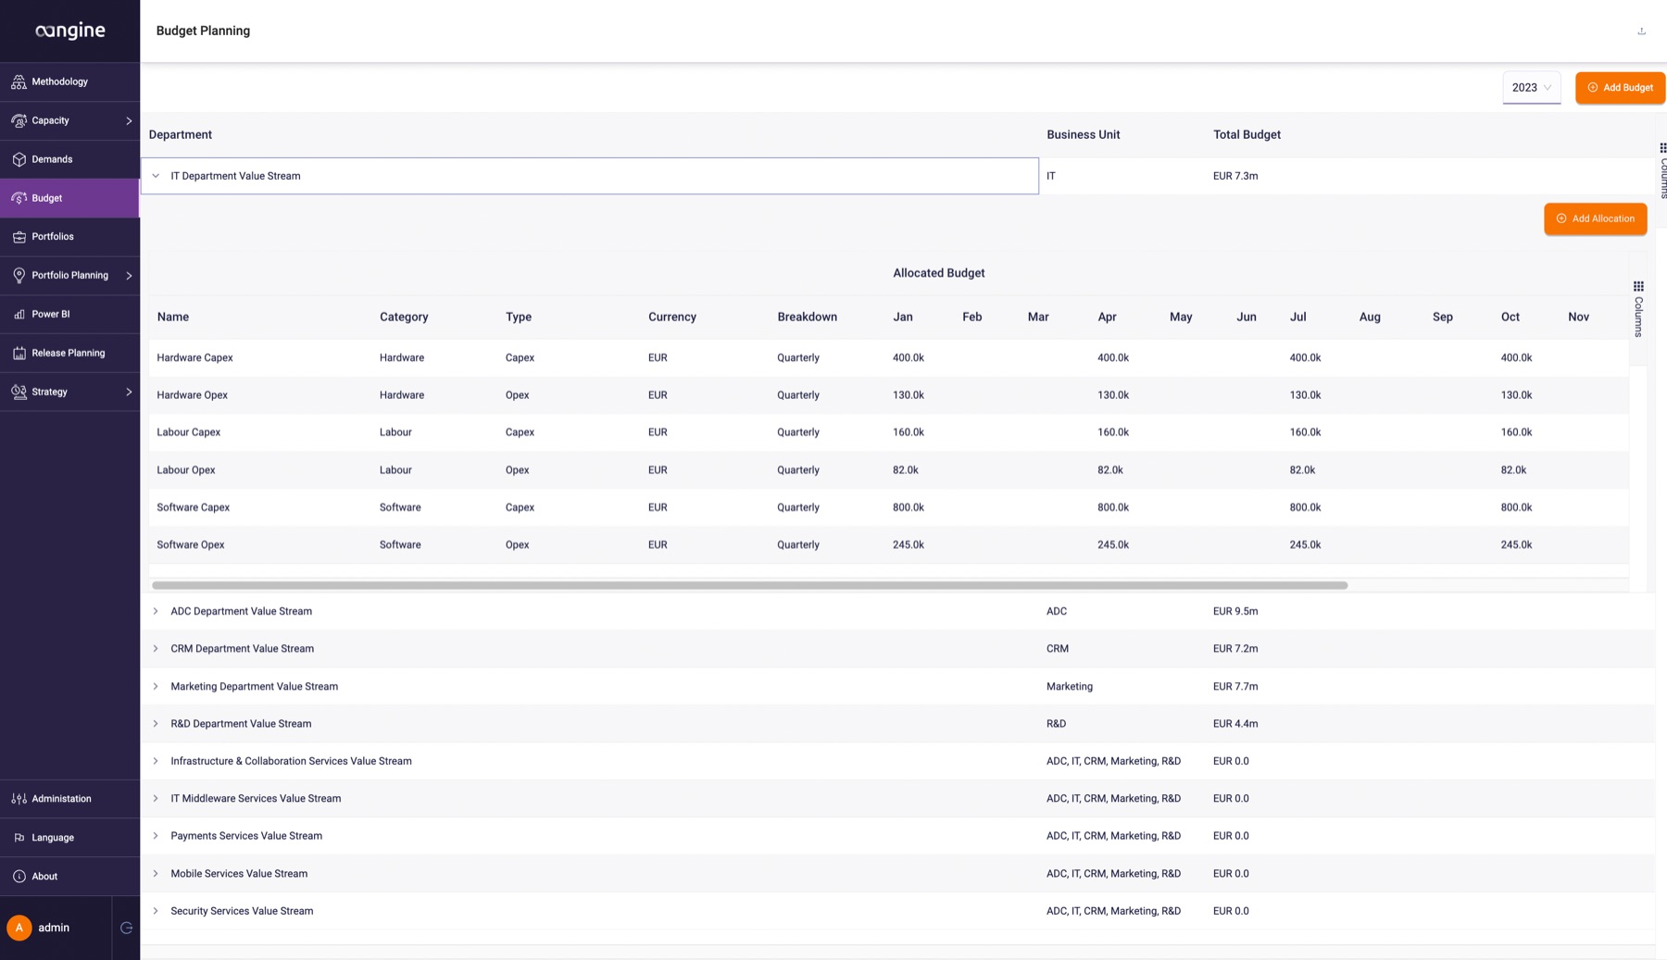Expand the Strategy submenu arrow
Image resolution: width=1667 pixels, height=960 pixels.
(x=129, y=393)
